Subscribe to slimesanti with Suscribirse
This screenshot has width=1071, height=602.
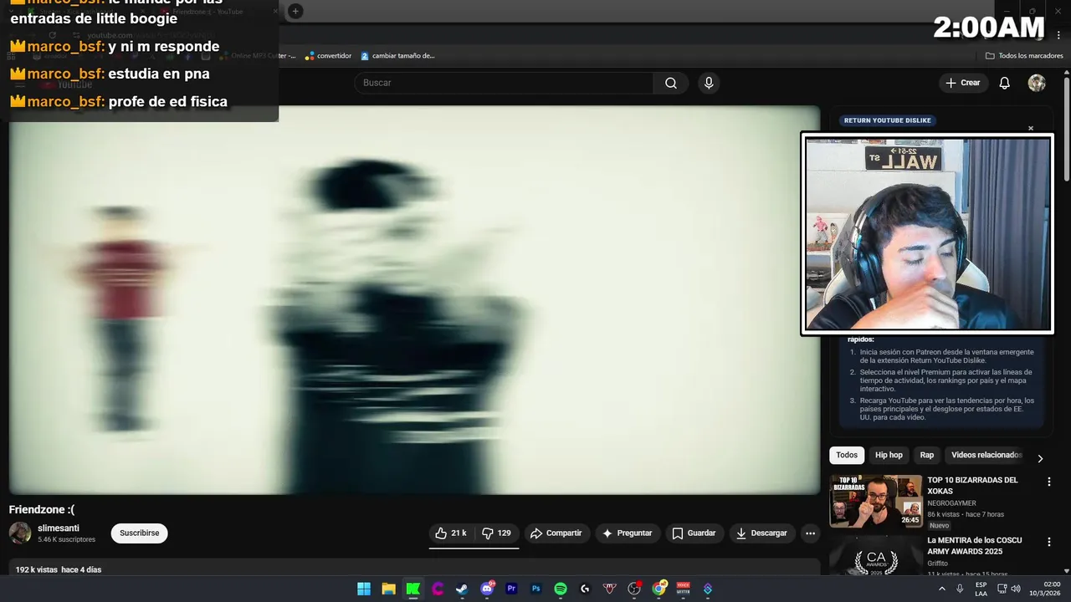(140, 533)
